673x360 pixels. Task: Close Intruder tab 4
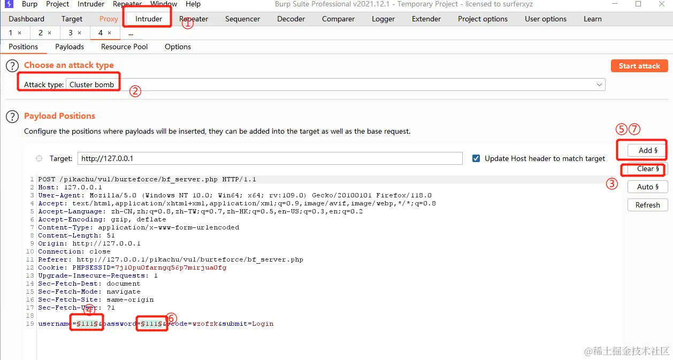(110, 33)
